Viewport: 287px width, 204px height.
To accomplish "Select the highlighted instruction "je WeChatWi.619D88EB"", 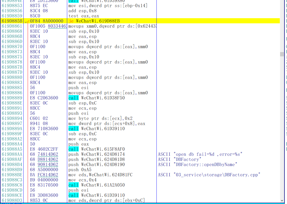I will pos(94,21).
